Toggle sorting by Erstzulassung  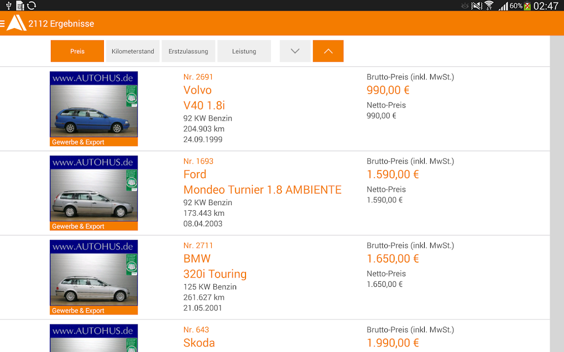pyautogui.click(x=188, y=51)
